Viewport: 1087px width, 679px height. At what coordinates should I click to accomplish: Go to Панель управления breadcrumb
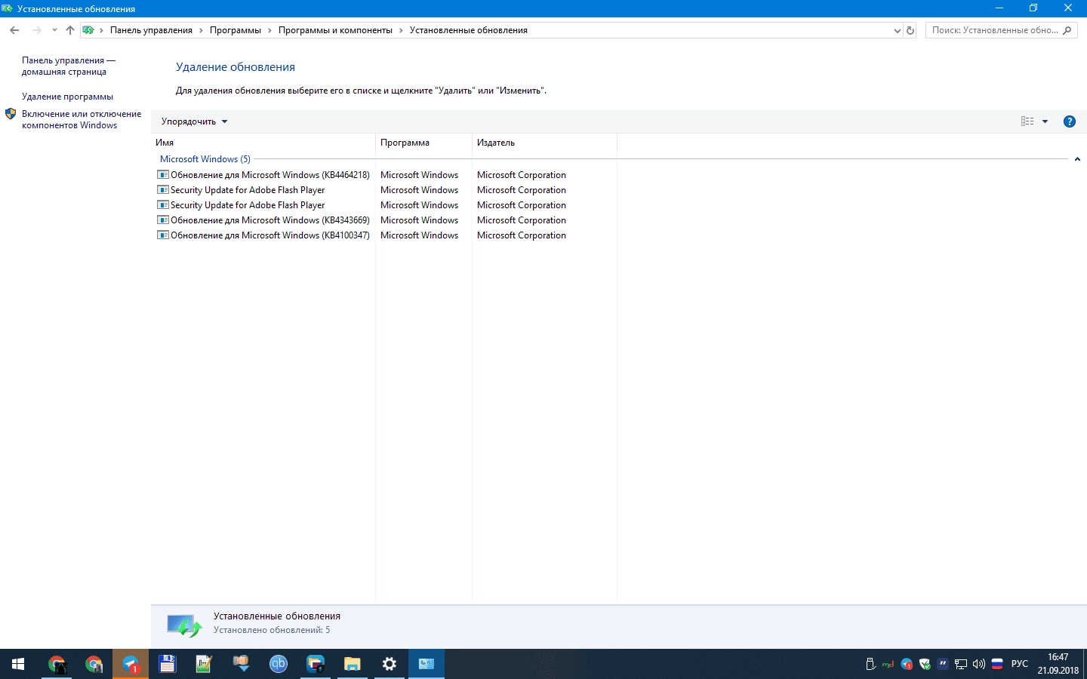[151, 30]
